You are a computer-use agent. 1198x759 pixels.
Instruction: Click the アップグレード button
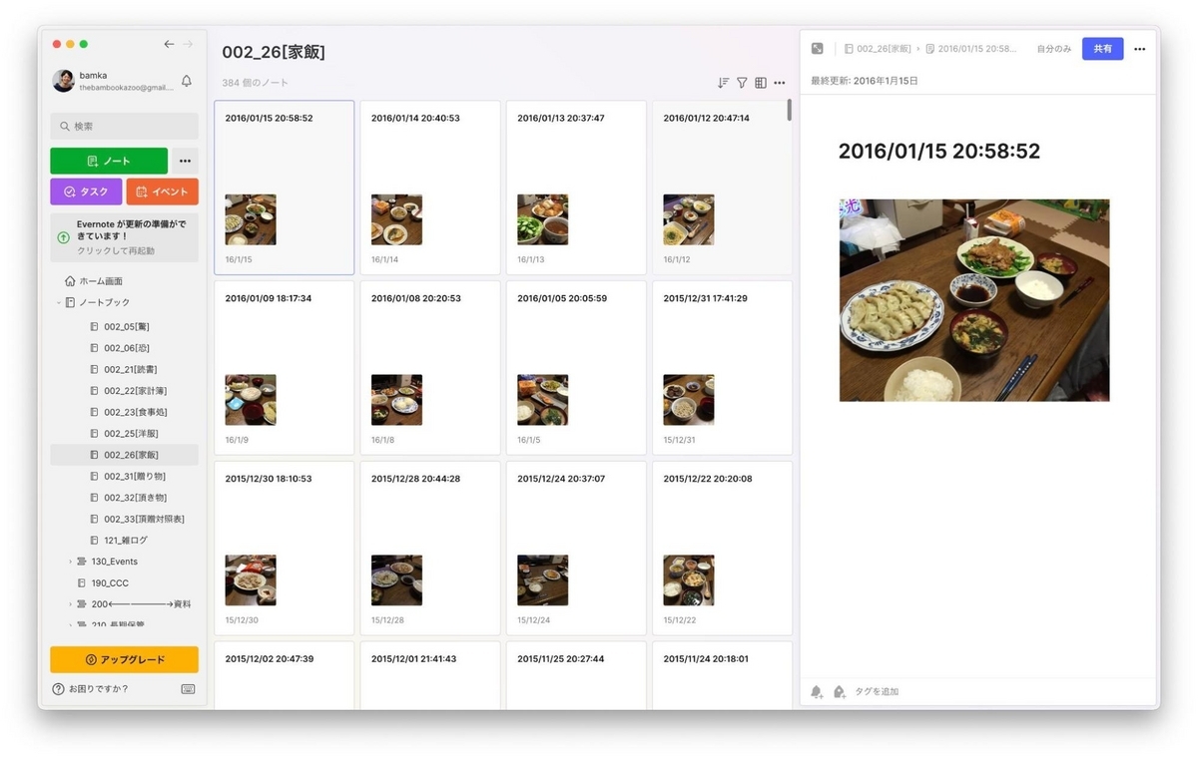point(124,659)
